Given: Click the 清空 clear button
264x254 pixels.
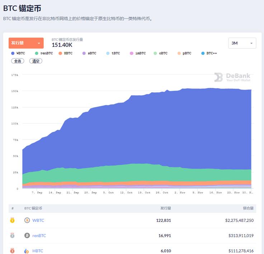Looking at the screenshot, I should pos(36,61).
